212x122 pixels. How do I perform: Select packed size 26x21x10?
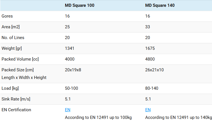pos(154,70)
